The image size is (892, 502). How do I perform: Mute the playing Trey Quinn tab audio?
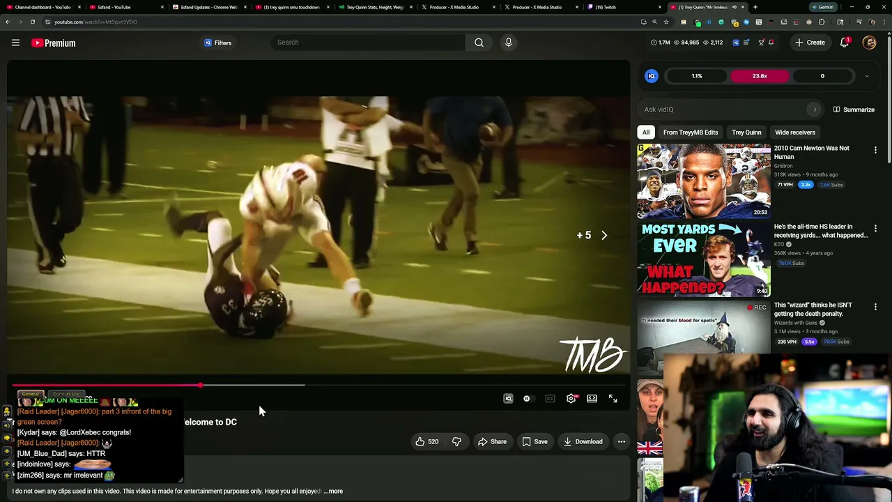coord(734,7)
